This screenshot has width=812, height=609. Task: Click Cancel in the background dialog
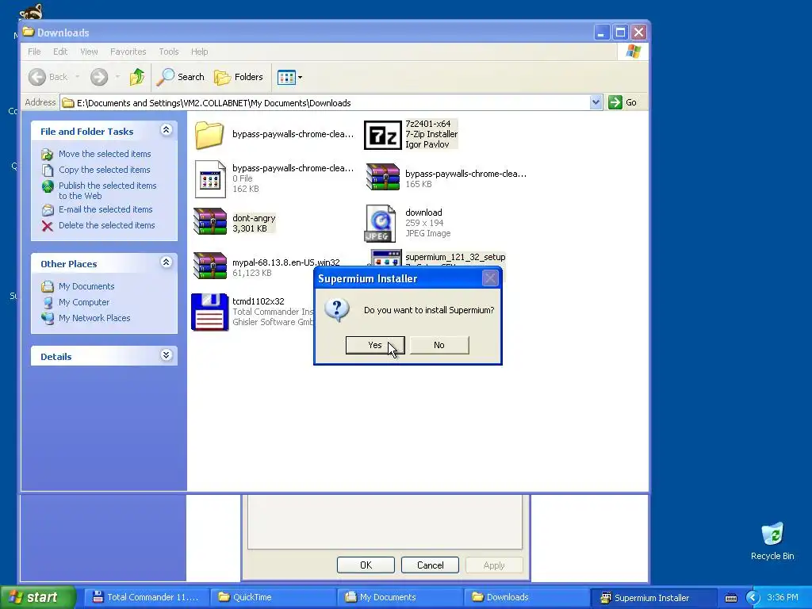pyautogui.click(x=431, y=565)
